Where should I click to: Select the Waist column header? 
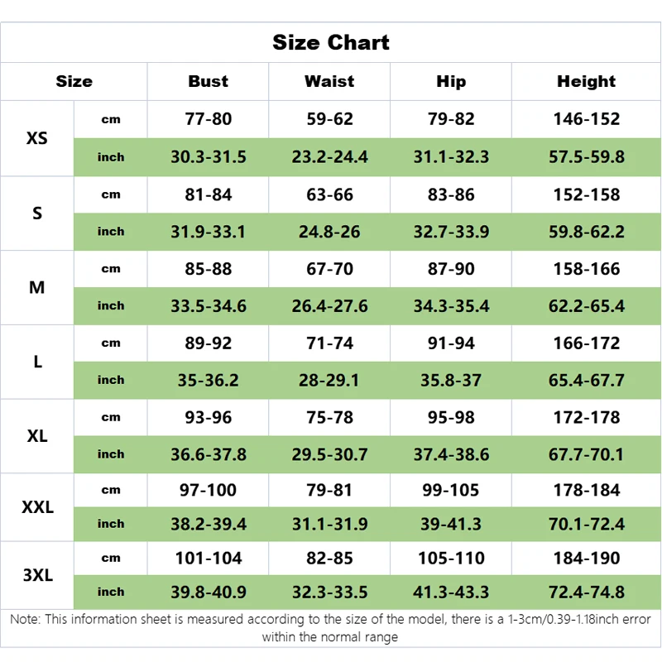coord(329,81)
